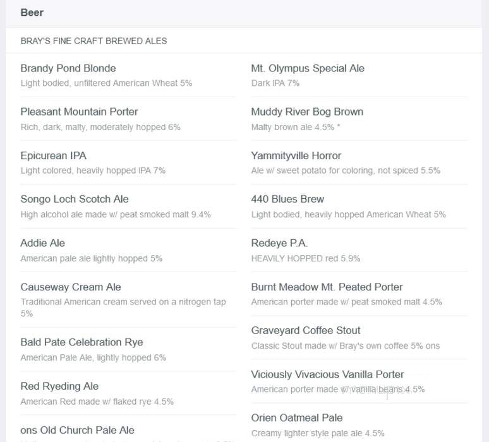Open Epicurean IPA menu entry
This screenshot has height=442, width=489.
point(53,155)
